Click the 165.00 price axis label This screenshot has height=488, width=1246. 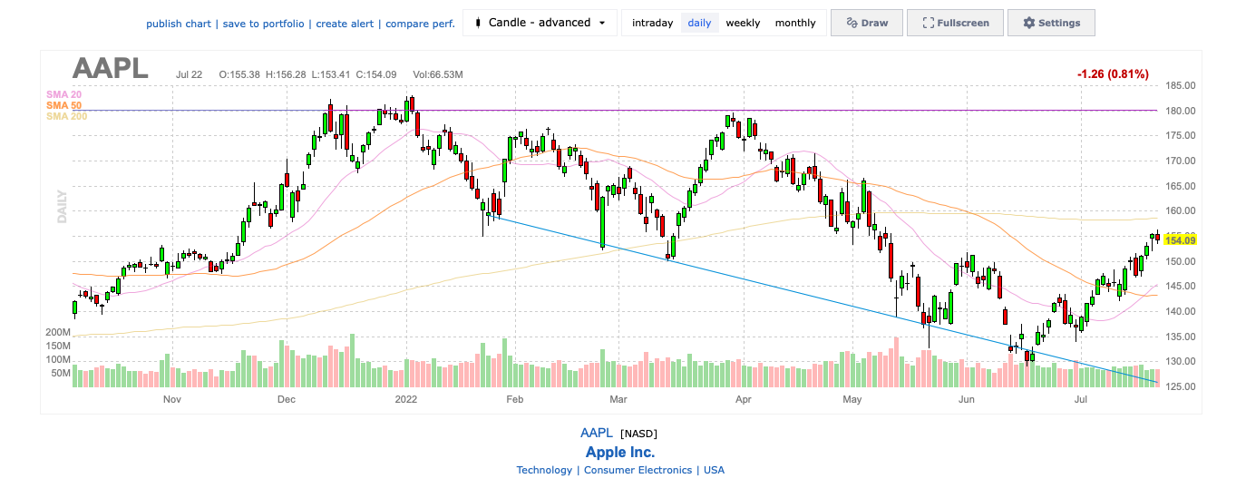[x=1181, y=186]
